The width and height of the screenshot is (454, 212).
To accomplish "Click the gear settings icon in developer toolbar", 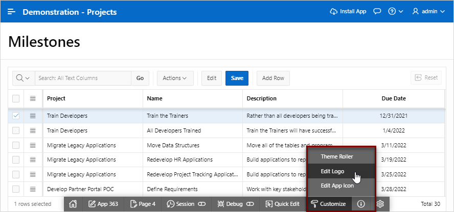I will pyautogui.click(x=380, y=204).
